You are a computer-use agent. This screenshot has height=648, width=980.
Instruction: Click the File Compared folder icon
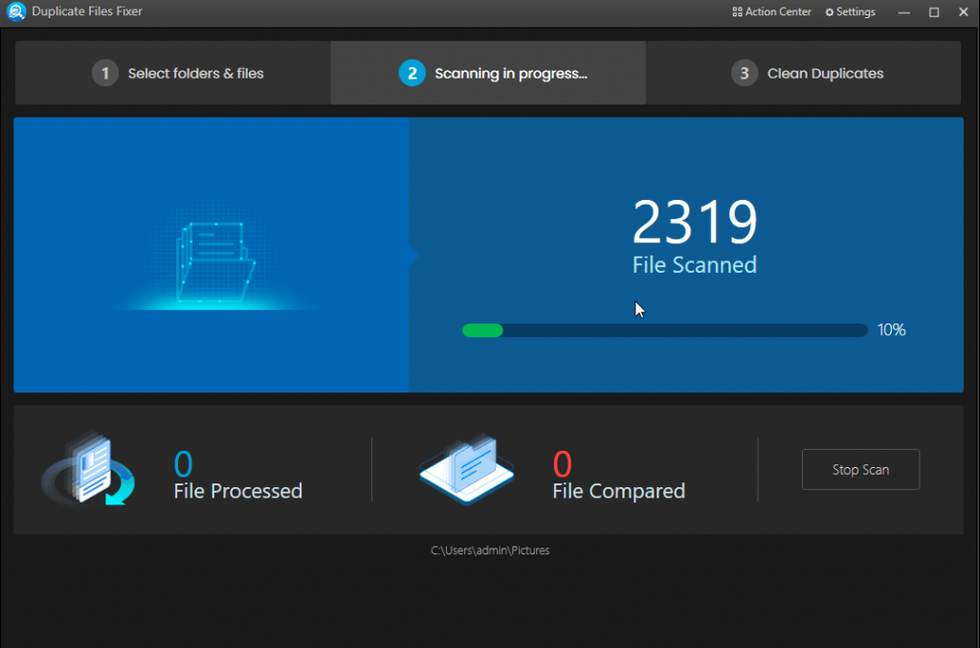point(467,470)
